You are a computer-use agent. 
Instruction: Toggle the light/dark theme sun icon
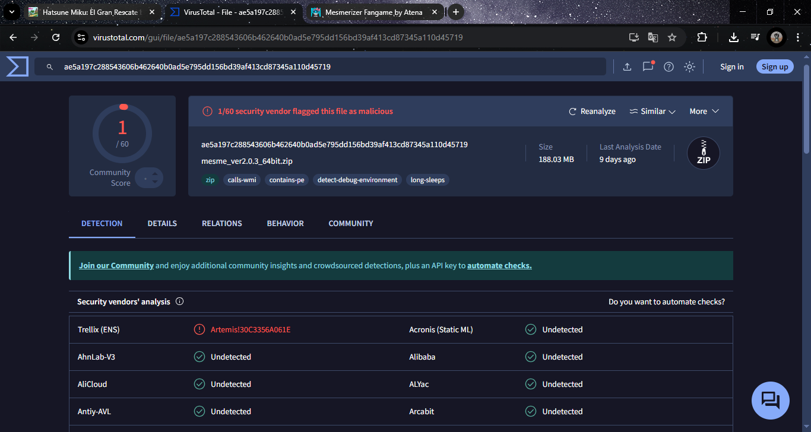689,67
